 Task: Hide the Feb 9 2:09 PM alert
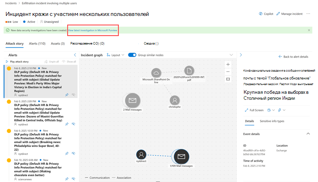(x=74, y=124)
